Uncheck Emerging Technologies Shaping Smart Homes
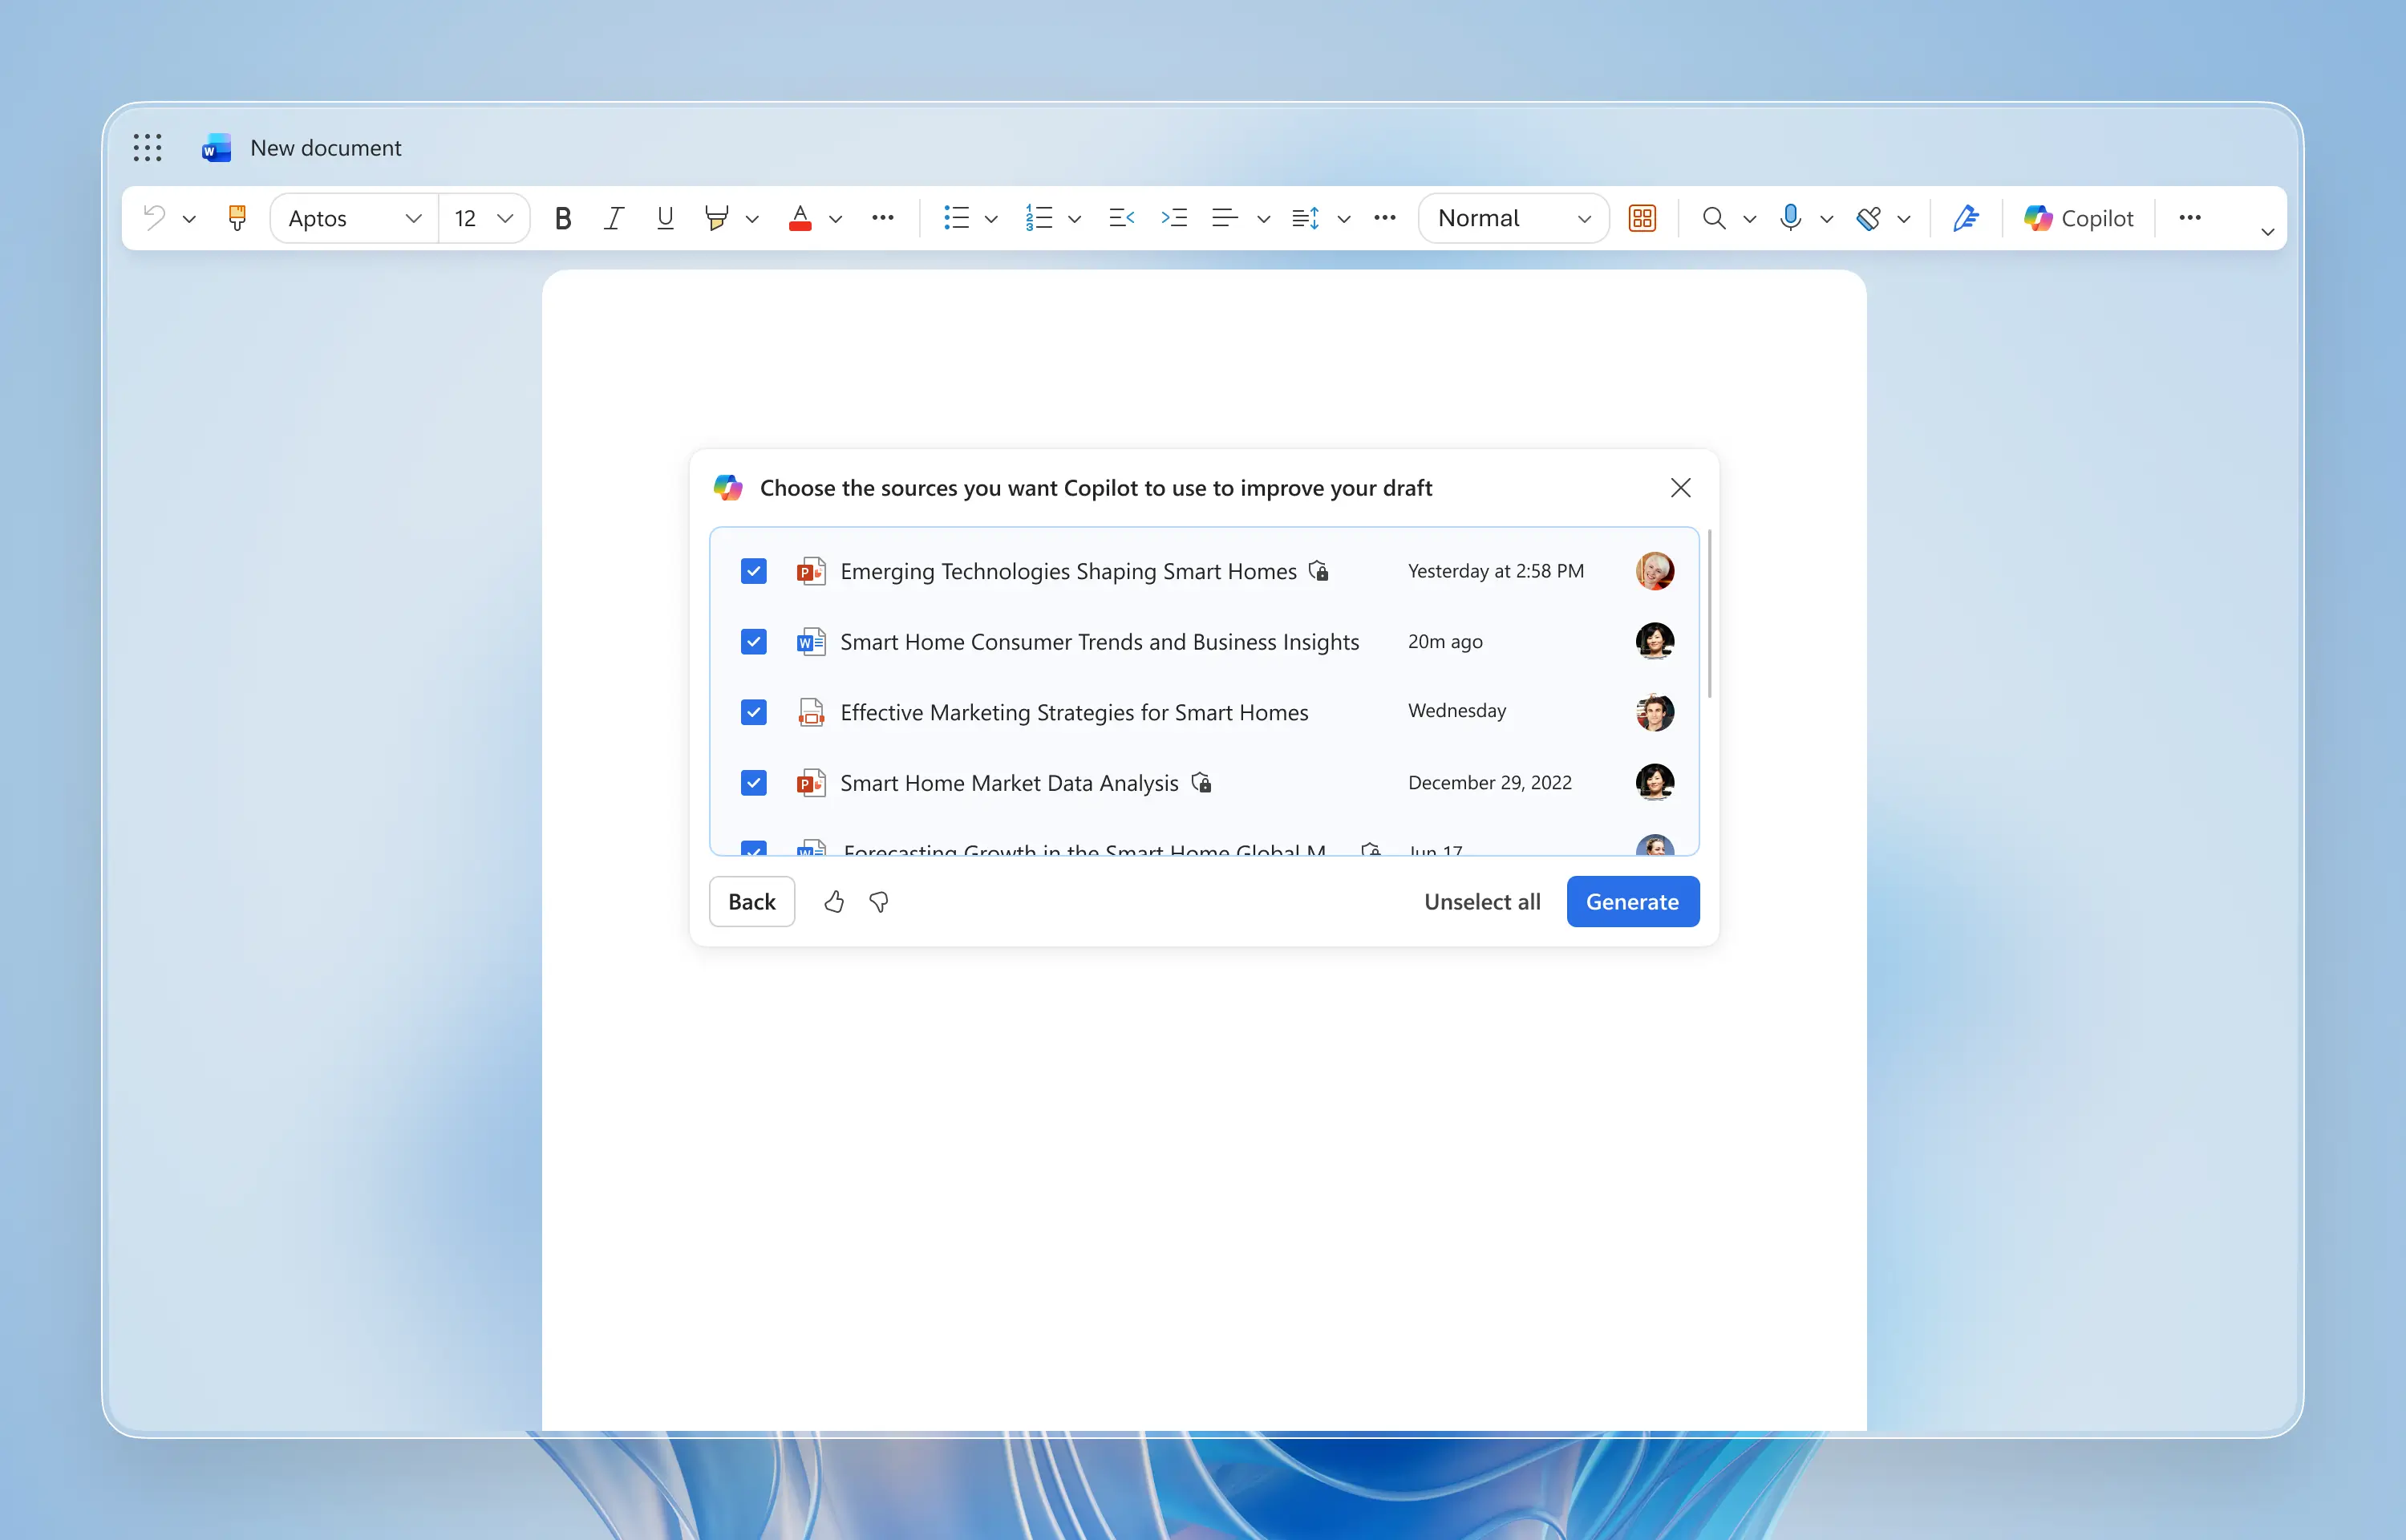Screen dimensions: 2406x1540 point(754,571)
